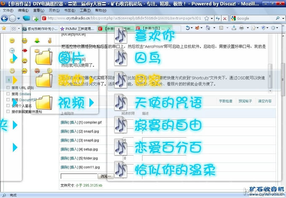This screenshot has height=198, width=286.
Task: Expand the yellow arrow next to 歌曲 folder
Action: tap(16, 79)
